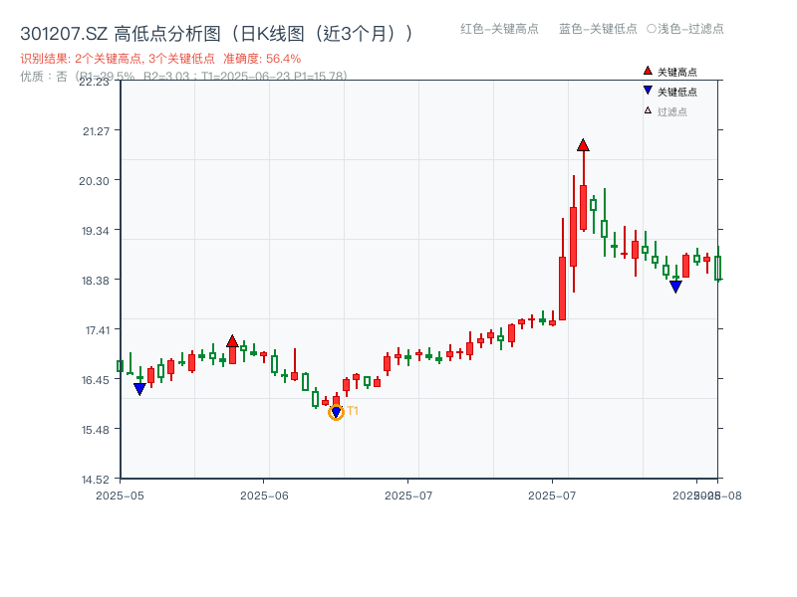Toggle 关键高点 visibility in the legend
Viewport: 797px width, 597px height.
[672, 71]
